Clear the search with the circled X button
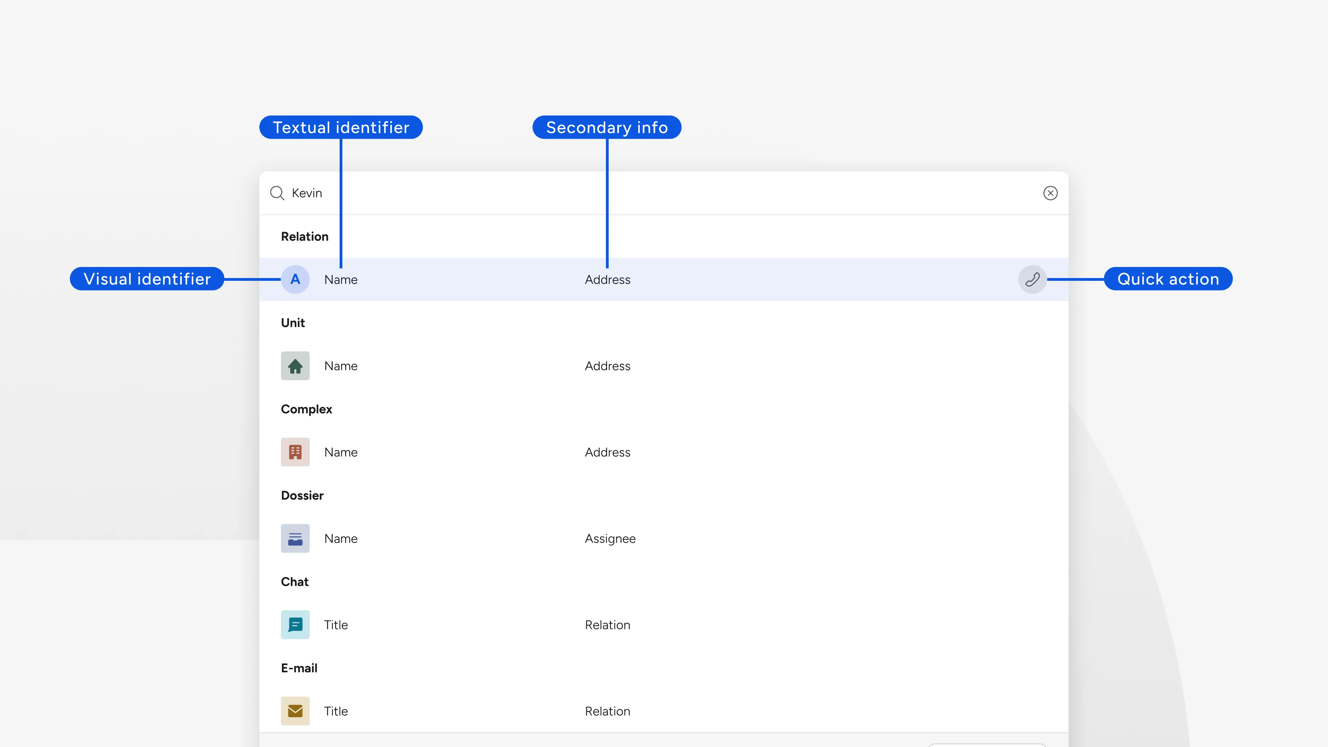1328x747 pixels. pyautogui.click(x=1051, y=193)
